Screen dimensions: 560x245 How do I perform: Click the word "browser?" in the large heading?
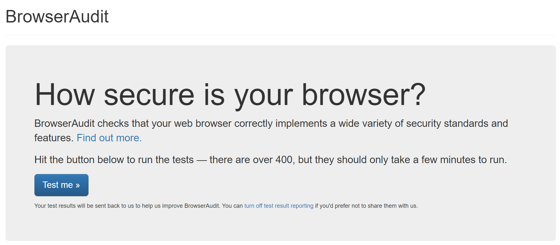363,95
